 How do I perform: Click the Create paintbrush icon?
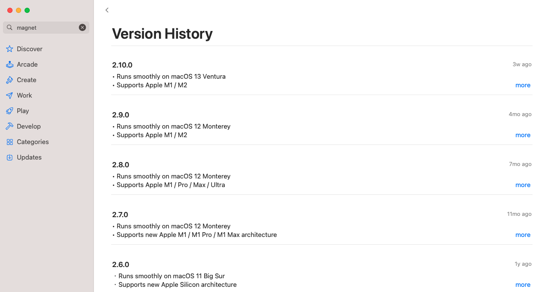pos(9,80)
